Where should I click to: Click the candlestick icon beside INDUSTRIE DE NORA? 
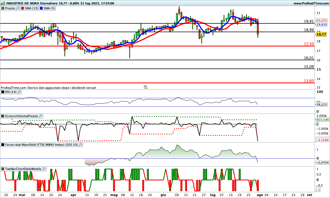click(x=2, y=3)
